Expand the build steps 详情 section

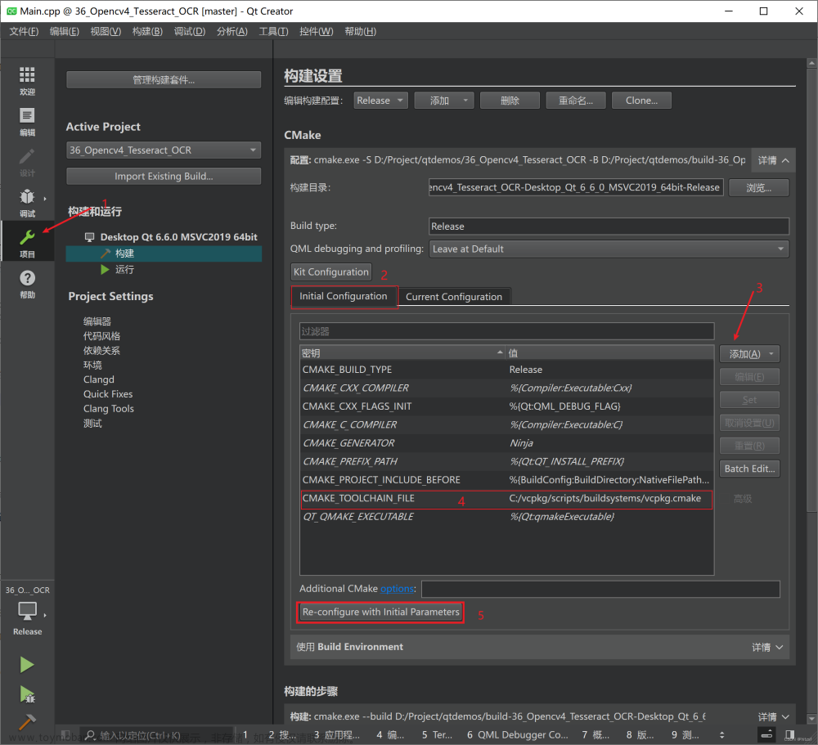(x=773, y=717)
